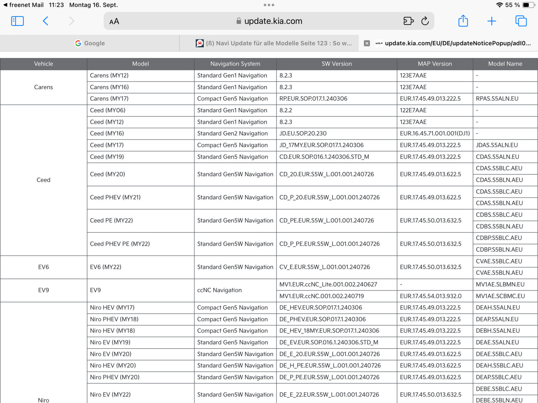The image size is (538, 403).
Task: Open a new tab with plus icon
Action: [492, 21]
